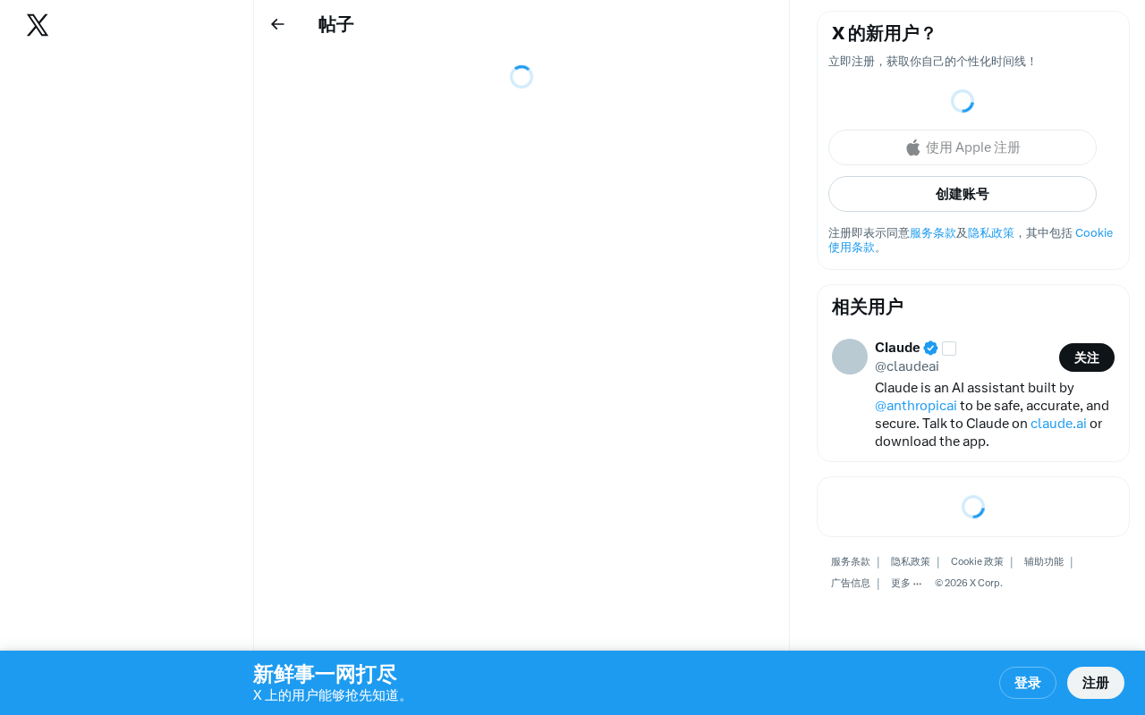This screenshot has height=715, width=1145.
Task: Visit the claude.ai link
Action: click(1058, 424)
